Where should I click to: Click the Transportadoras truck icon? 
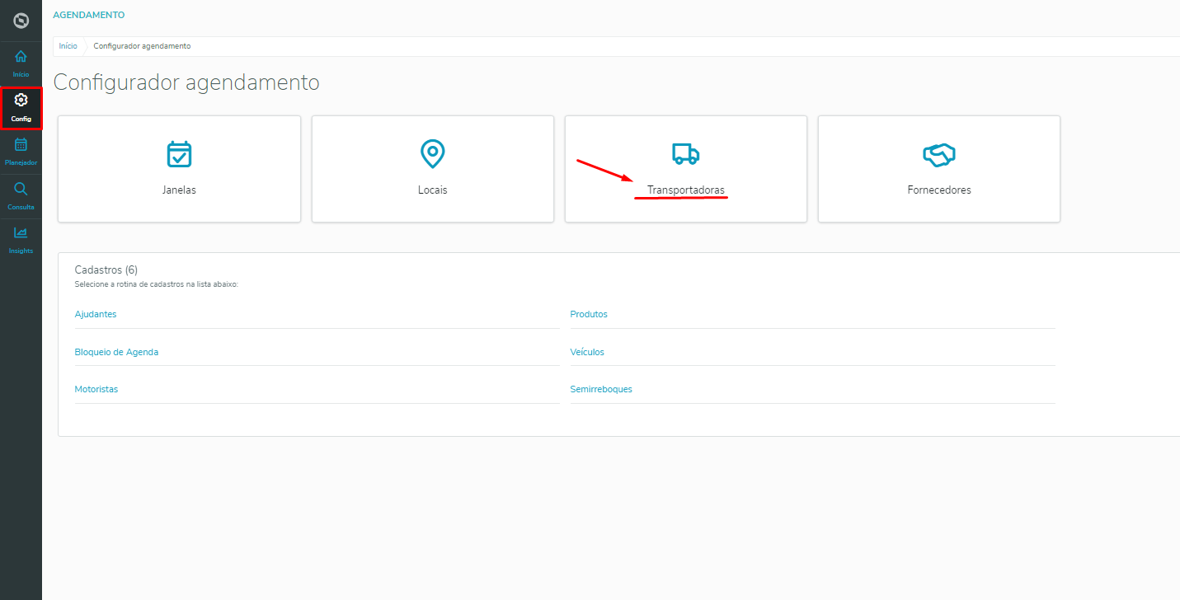point(685,154)
